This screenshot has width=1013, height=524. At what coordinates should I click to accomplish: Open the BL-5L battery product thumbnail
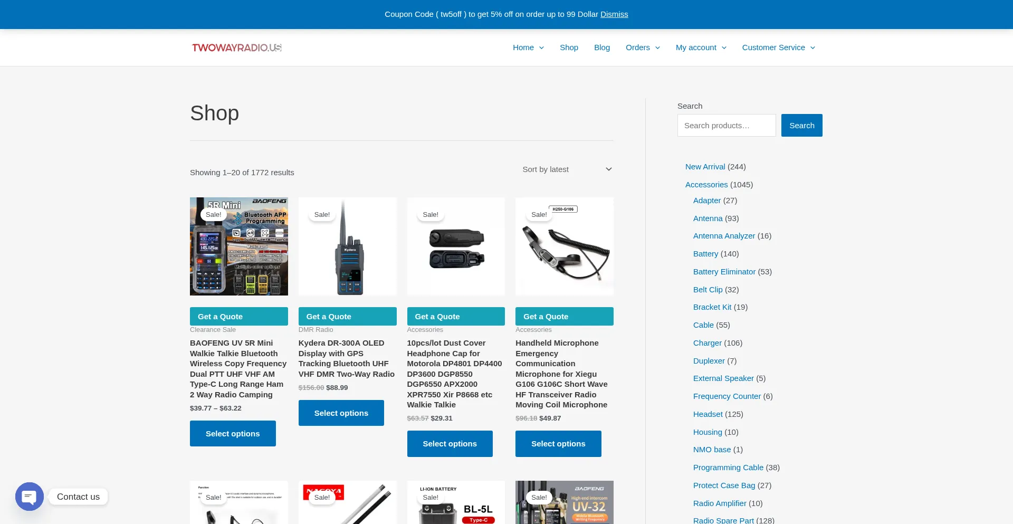pyautogui.click(x=456, y=502)
